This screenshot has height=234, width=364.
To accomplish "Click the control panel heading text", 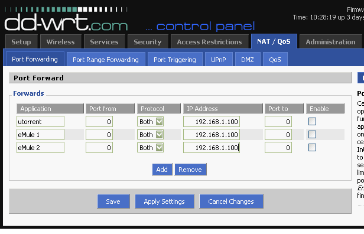I will tap(206, 26).
